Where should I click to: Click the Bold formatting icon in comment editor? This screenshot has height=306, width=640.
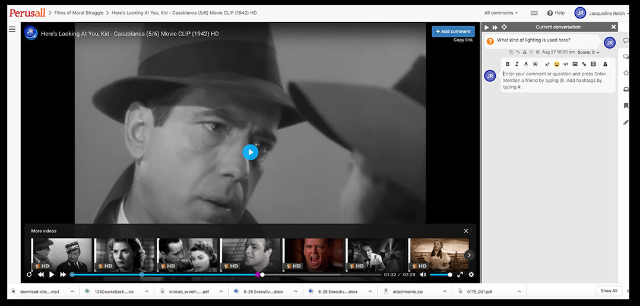(x=508, y=64)
